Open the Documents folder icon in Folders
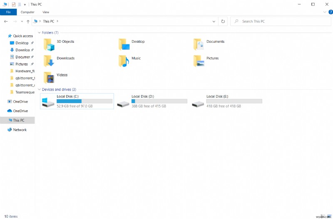Viewport: 333px width, 219px height. 199,44
